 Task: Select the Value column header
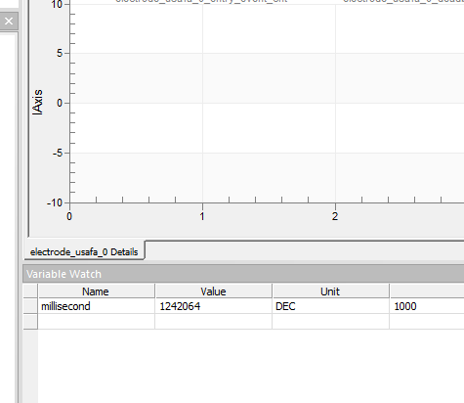[x=214, y=291]
